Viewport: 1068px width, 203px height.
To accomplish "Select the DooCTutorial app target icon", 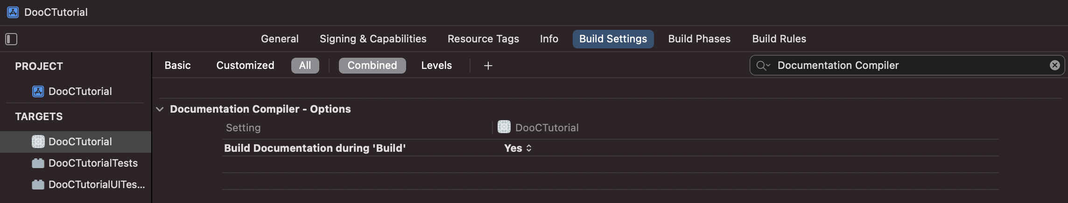I will [x=38, y=142].
